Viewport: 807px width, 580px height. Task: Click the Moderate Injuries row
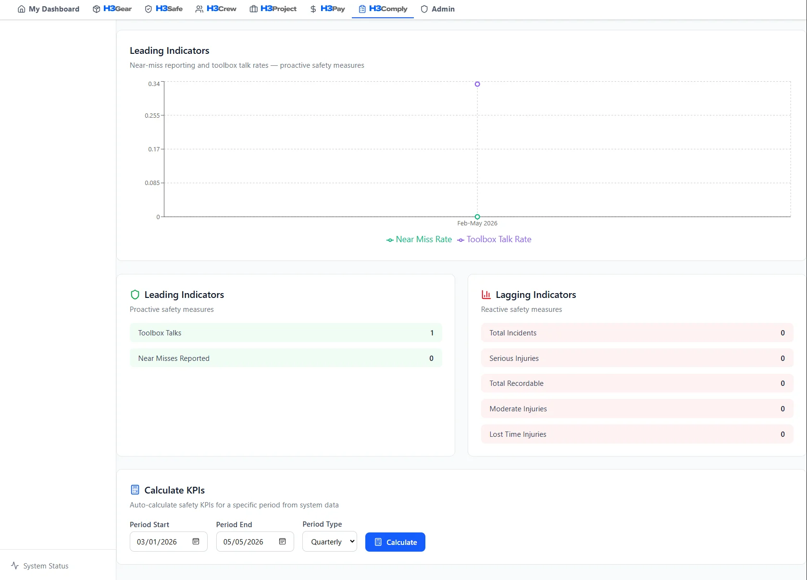637,408
